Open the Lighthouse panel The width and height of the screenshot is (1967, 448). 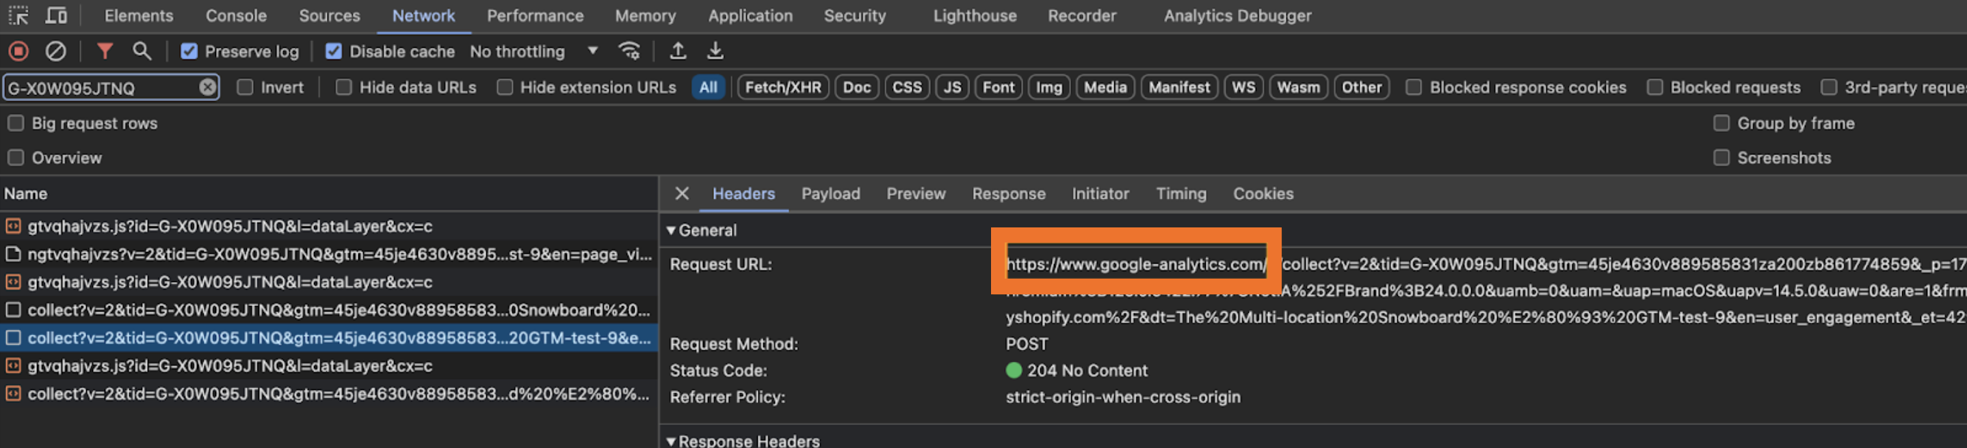point(975,15)
